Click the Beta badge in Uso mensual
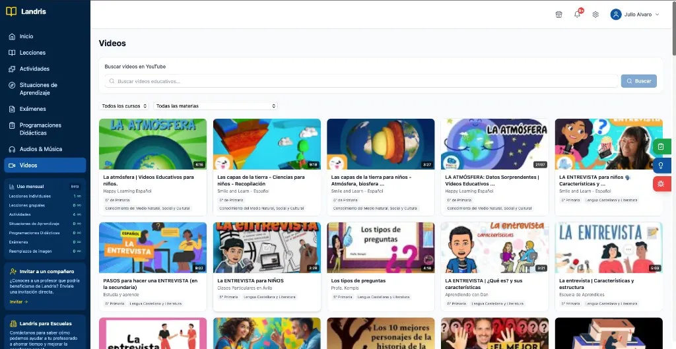Screen dimensions: 676x349 75,187
